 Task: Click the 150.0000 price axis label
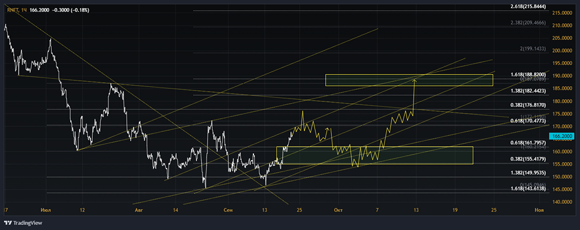point(562,177)
